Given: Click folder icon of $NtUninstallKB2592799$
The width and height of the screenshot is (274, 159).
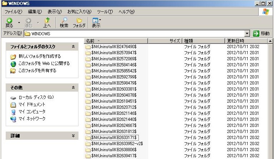Looking at the screenshot, I should tap(88, 77).
